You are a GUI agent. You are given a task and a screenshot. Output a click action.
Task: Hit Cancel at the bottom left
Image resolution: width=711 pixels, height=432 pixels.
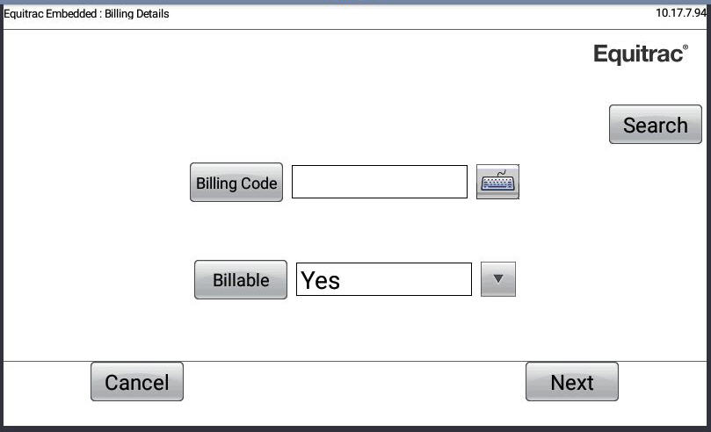137,382
